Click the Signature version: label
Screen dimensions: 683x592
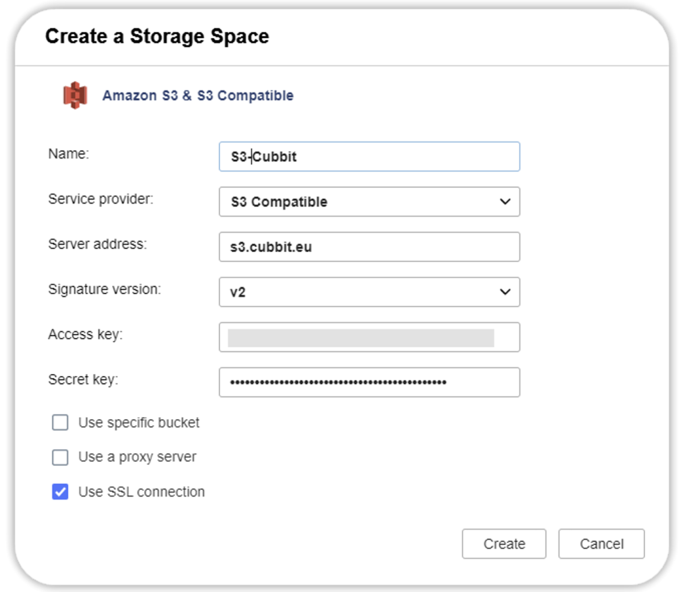105,289
